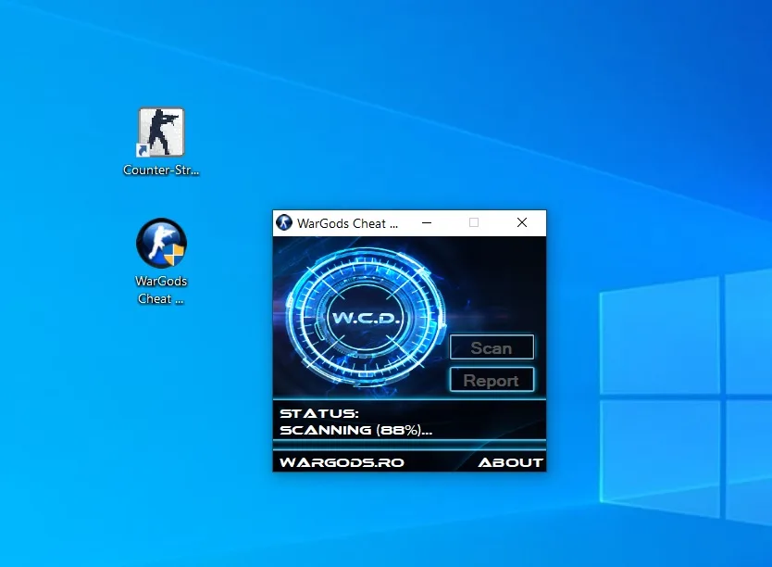Click the UAC shield overlay on WarGods icon
The image size is (772, 567).
point(173,255)
